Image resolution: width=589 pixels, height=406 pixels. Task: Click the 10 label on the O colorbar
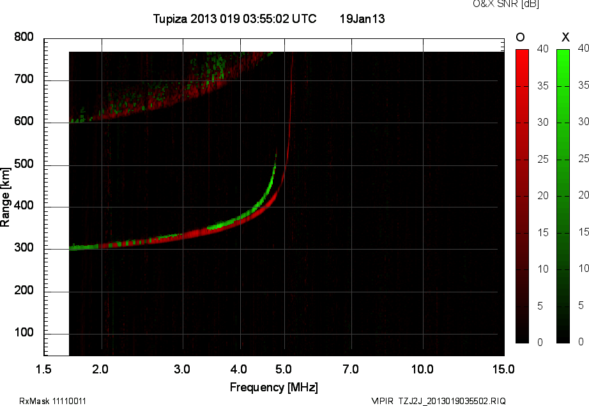(543, 269)
